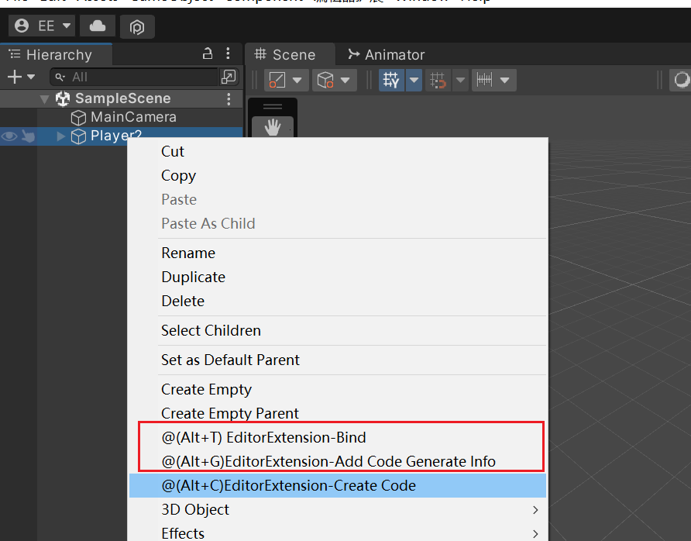691x541 pixels.
Task: Collapse the SampleScene tree
Action: click(x=44, y=99)
